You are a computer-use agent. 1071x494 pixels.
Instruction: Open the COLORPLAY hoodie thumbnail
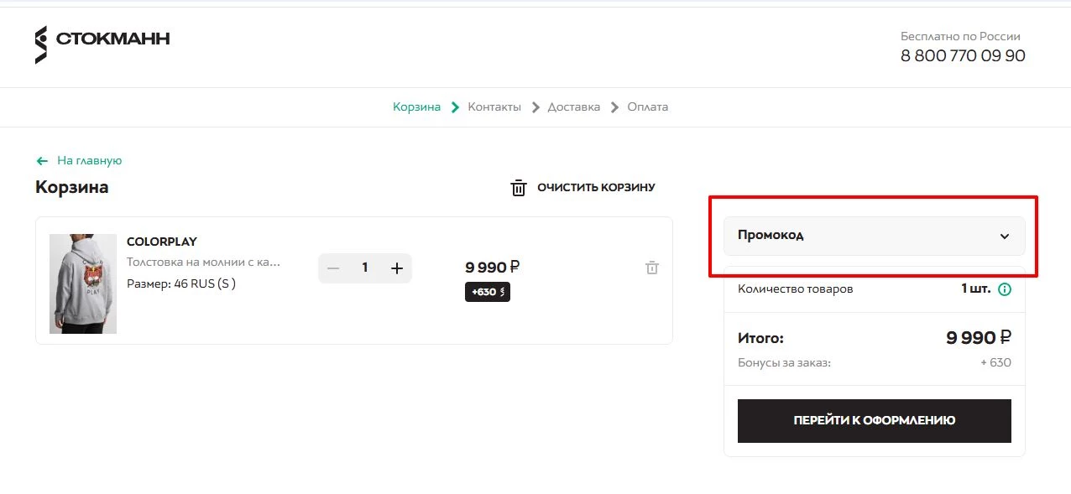[82, 283]
